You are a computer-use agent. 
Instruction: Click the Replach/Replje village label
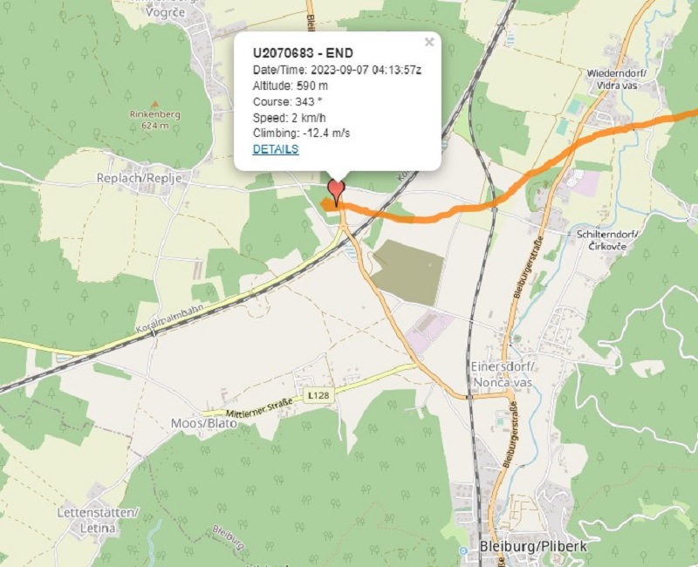[139, 178]
